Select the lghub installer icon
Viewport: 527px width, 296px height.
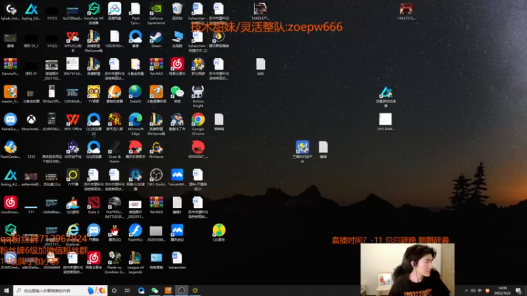pyautogui.click(x=11, y=11)
